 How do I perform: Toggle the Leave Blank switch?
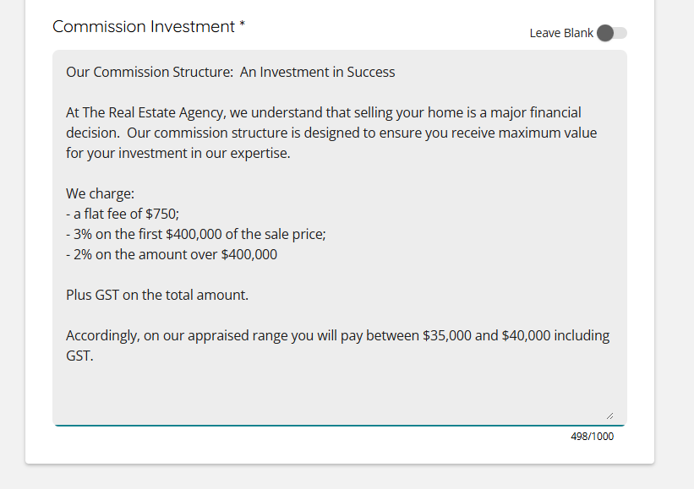point(611,33)
